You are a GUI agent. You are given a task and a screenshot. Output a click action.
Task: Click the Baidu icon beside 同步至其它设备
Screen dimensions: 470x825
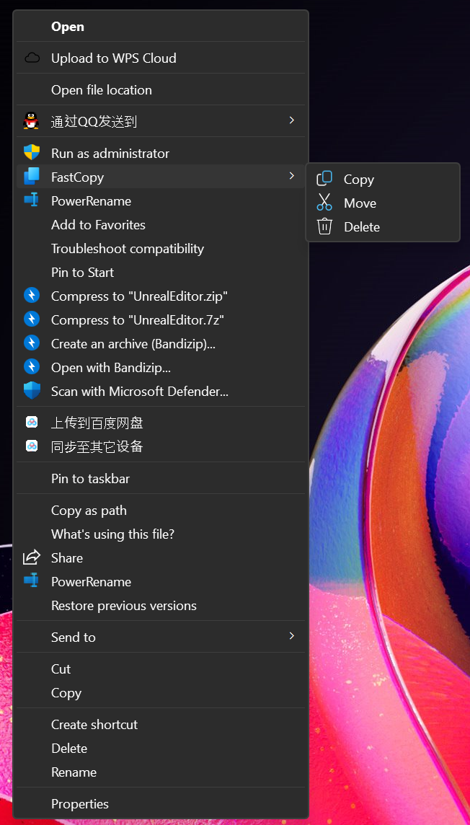click(x=32, y=446)
